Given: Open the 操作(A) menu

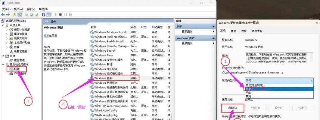Looking at the screenshot, I should click(x=18, y=9).
